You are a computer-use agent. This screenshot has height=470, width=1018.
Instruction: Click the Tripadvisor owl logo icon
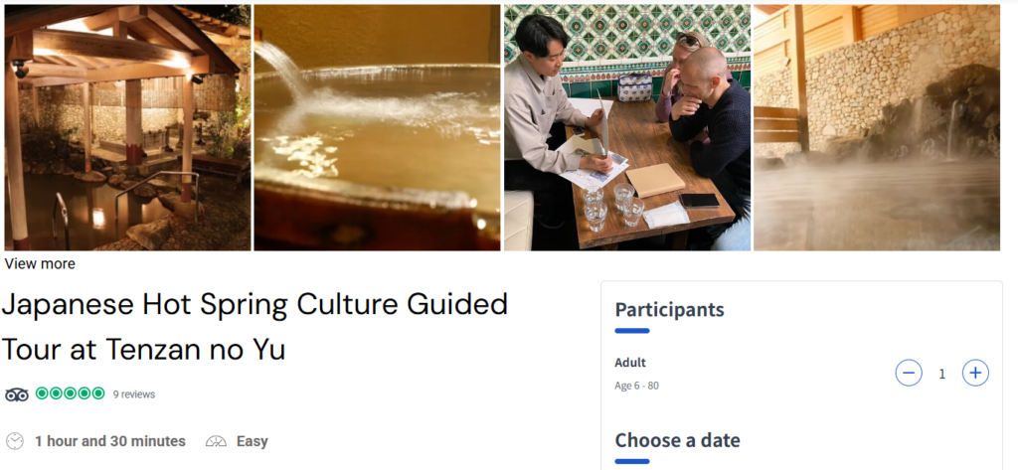[17, 393]
